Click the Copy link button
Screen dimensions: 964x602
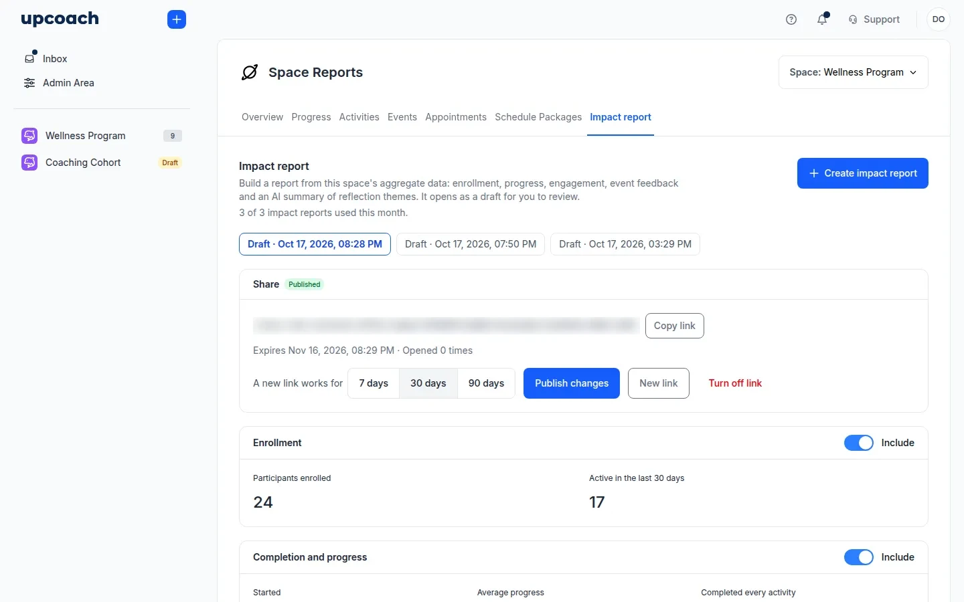675,326
